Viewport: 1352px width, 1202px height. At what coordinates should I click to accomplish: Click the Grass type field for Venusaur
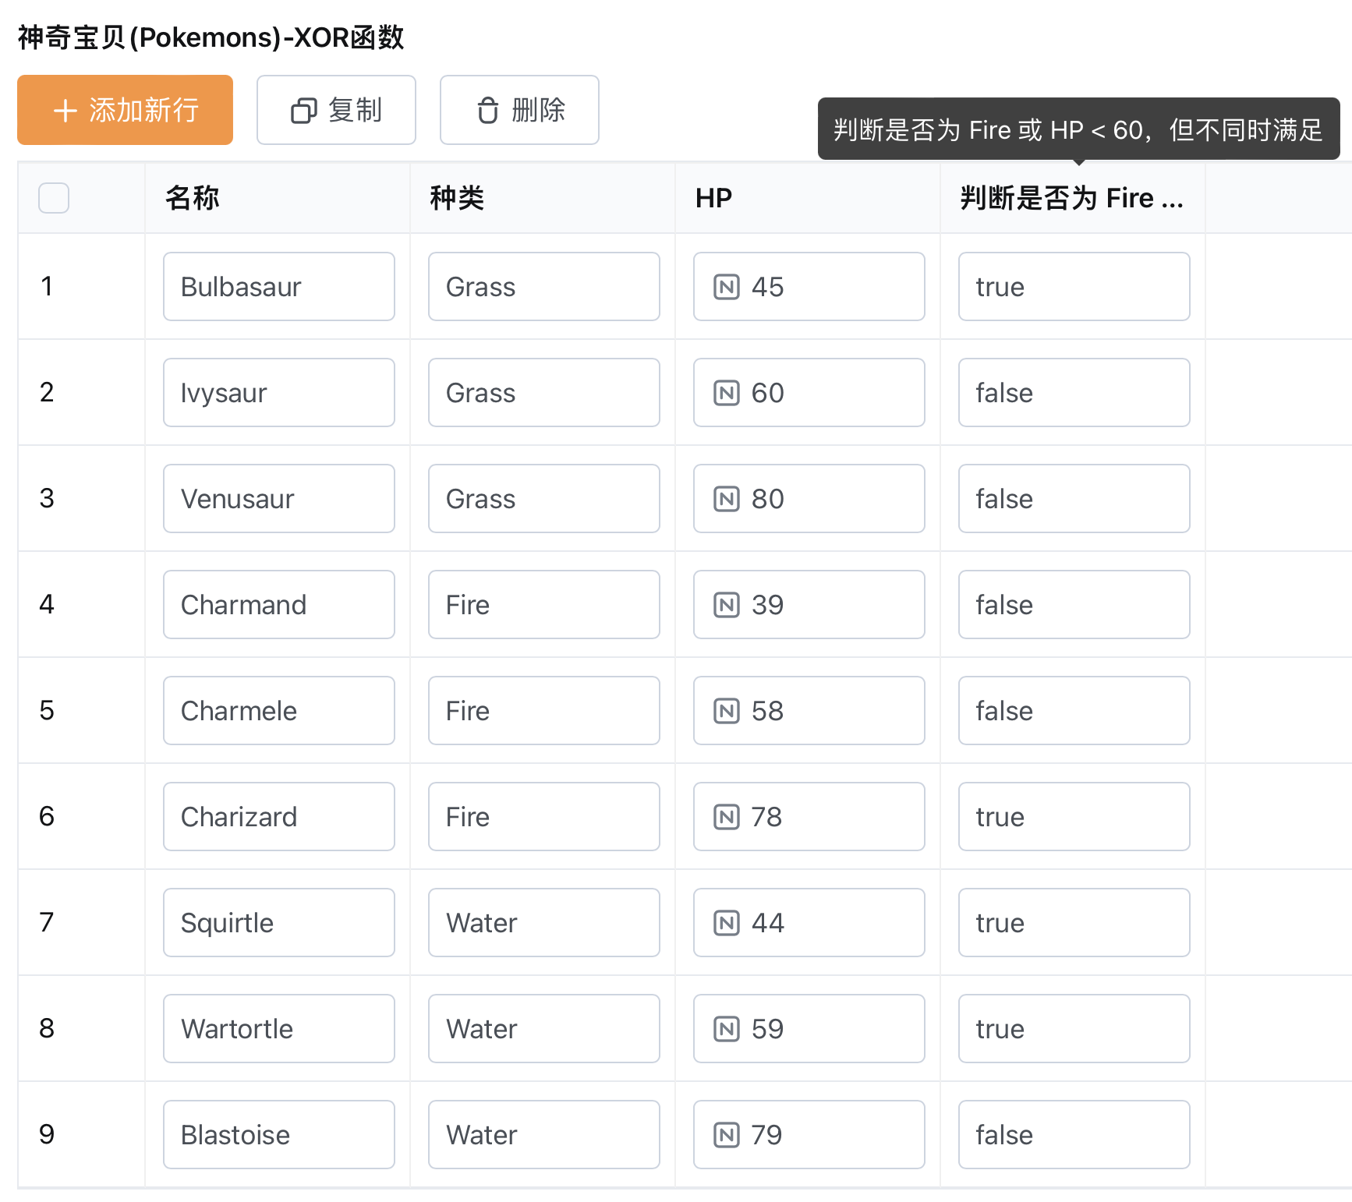(x=544, y=499)
